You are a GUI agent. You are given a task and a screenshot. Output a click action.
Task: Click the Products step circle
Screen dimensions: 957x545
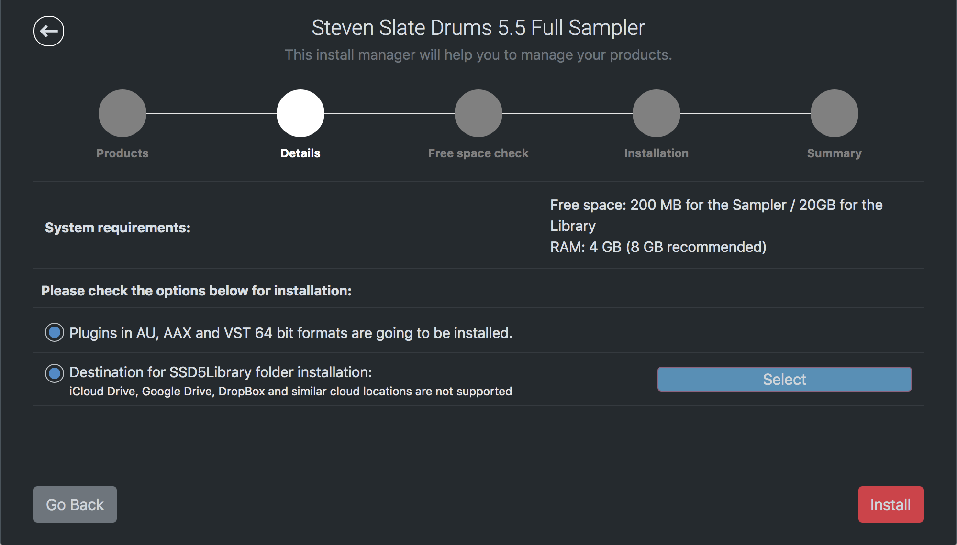[x=122, y=113]
